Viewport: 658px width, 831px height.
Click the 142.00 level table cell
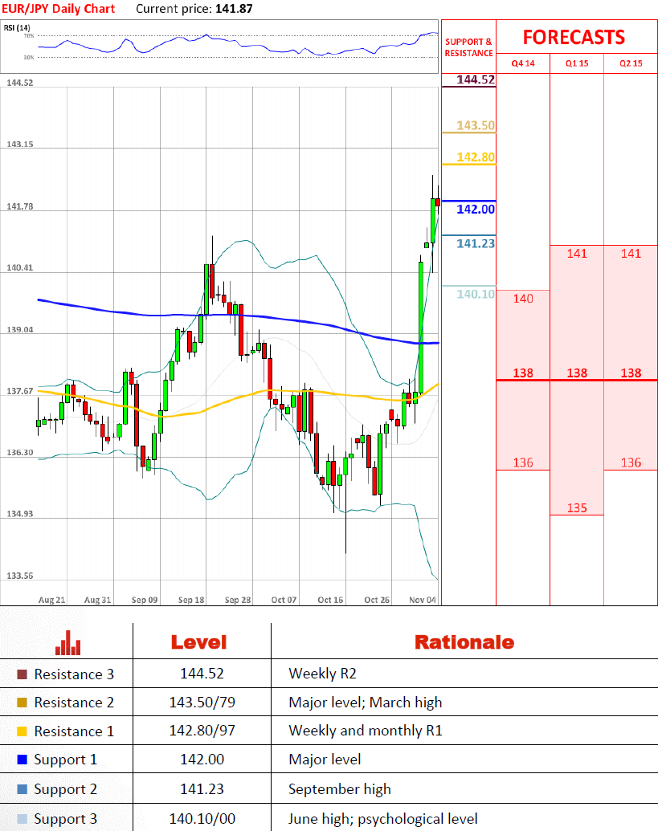point(202,760)
